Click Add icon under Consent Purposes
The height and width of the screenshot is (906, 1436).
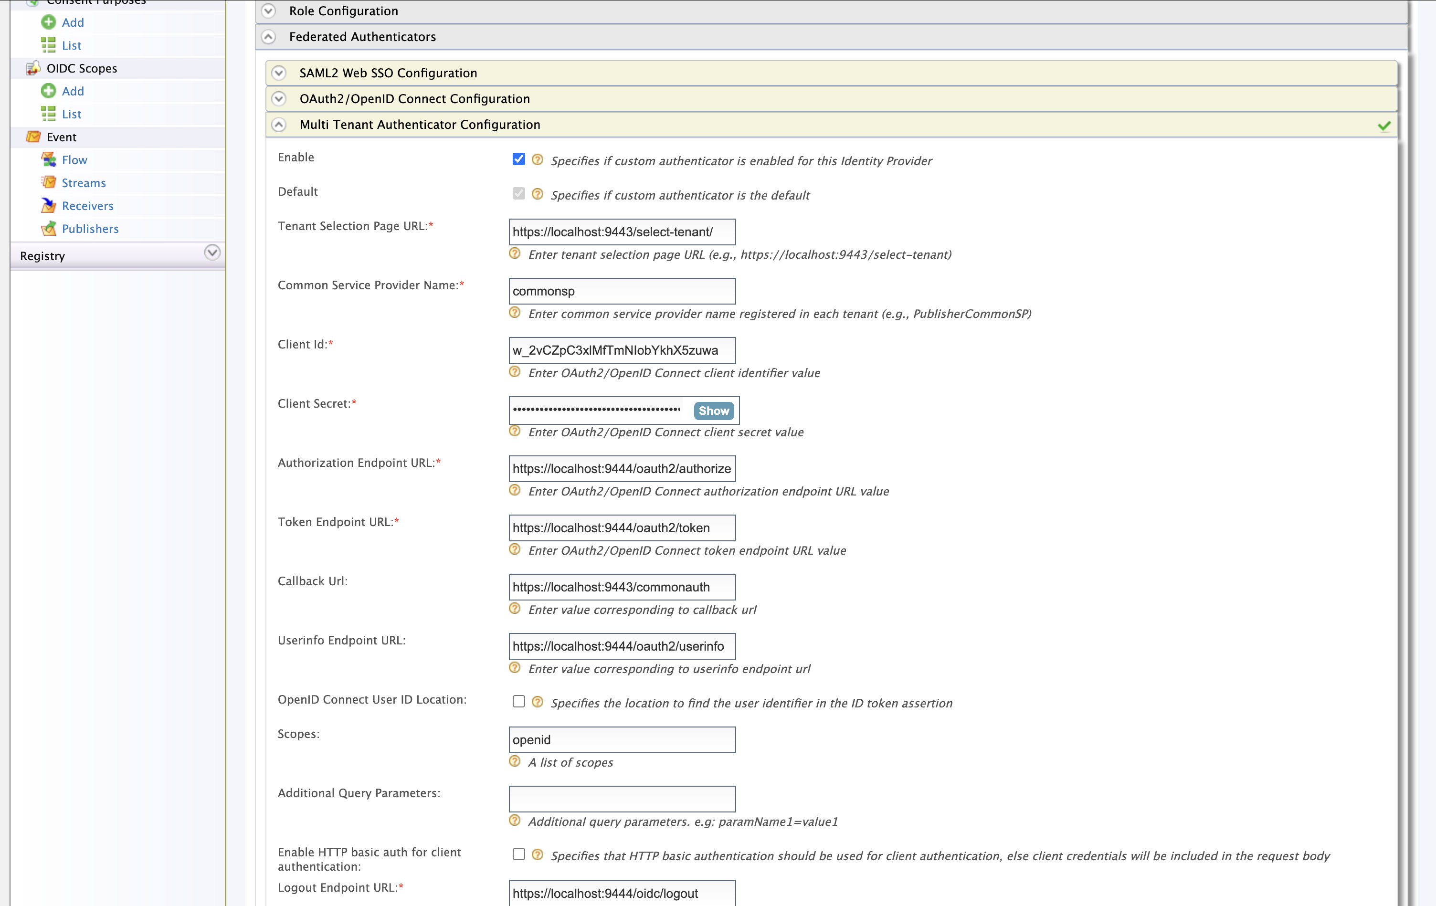tap(48, 22)
